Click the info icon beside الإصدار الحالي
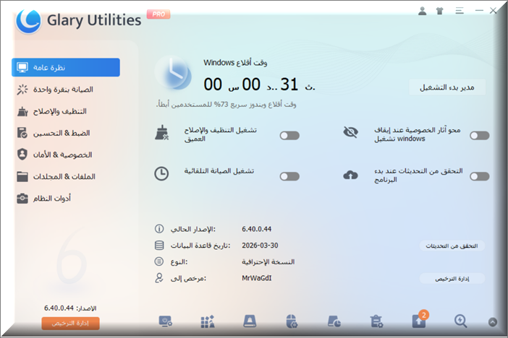This screenshot has width=508, height=338. [159, 229]
